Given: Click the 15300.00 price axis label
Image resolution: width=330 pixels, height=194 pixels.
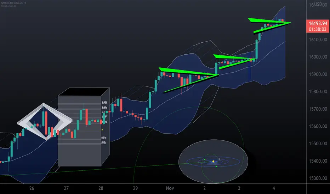Looking at the screenshot, I should coord(318,178).
